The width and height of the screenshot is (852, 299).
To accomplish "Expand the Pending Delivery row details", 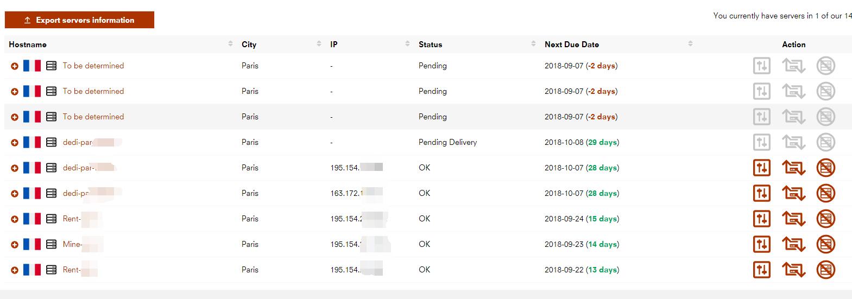I will coord(15,143).
